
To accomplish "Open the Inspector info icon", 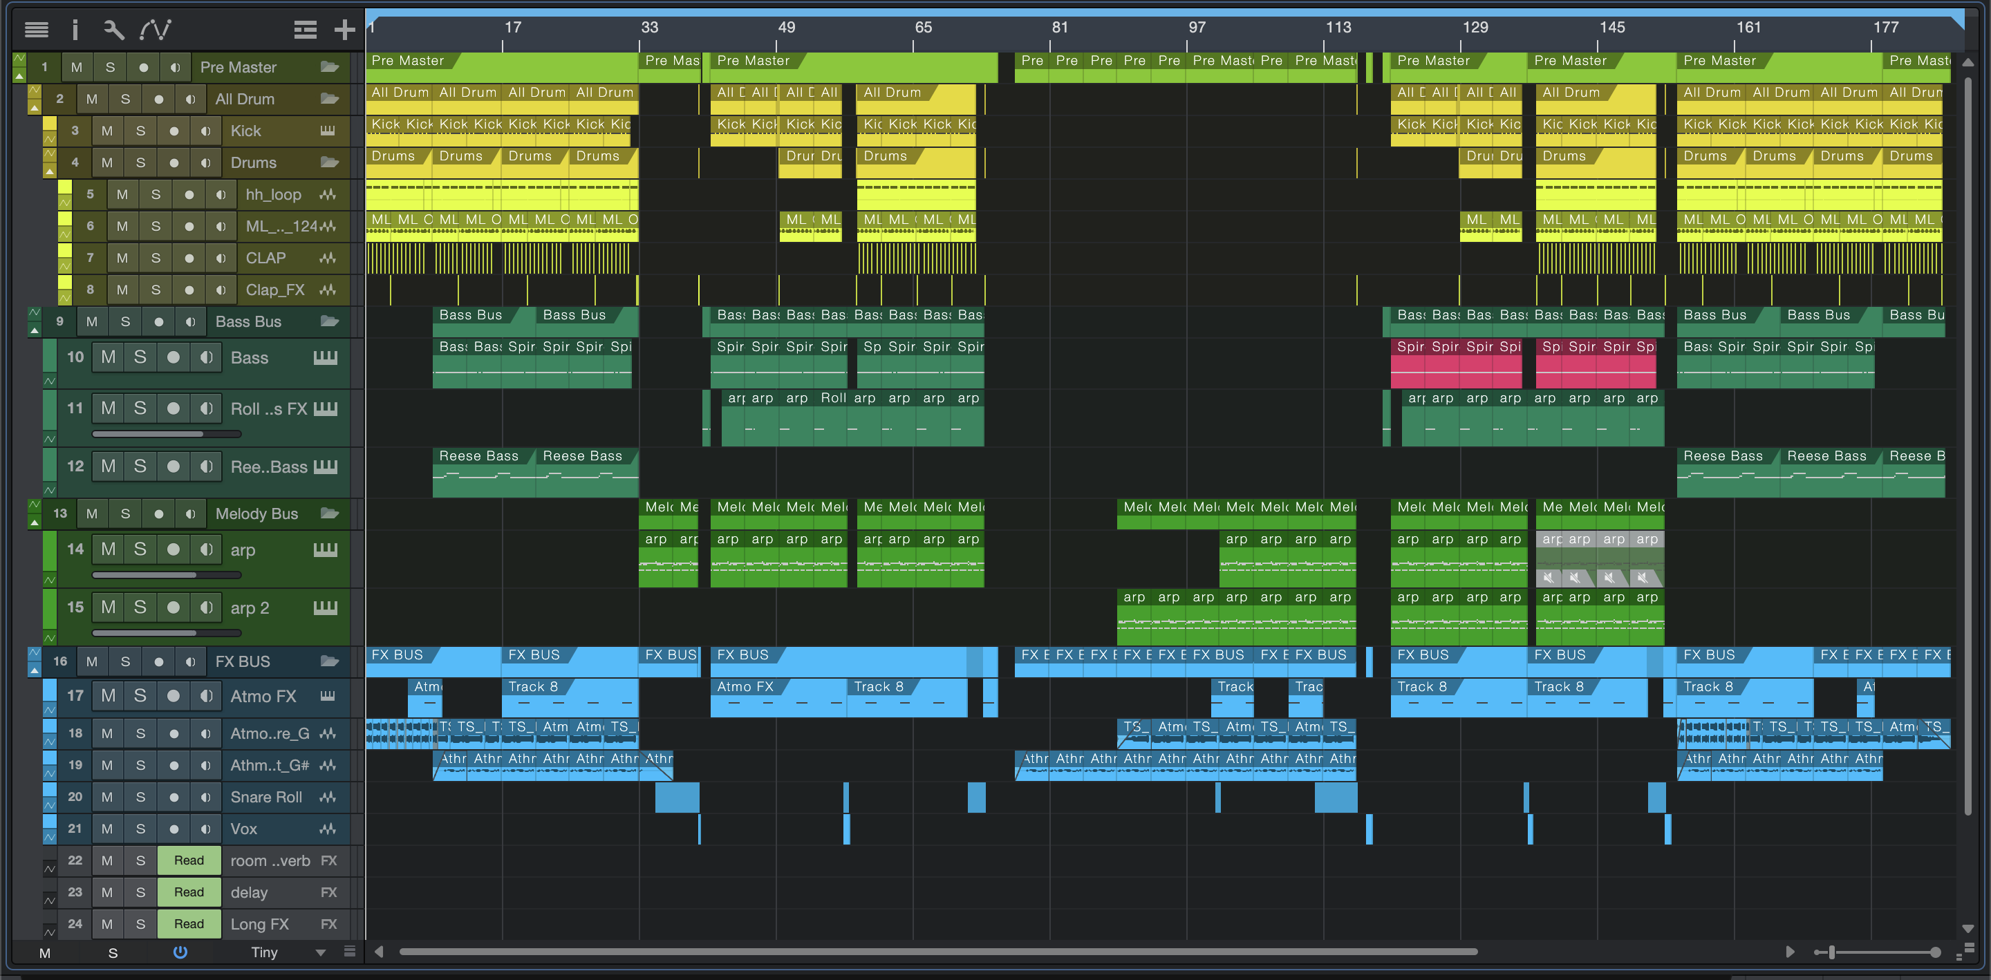I will 75,29.
